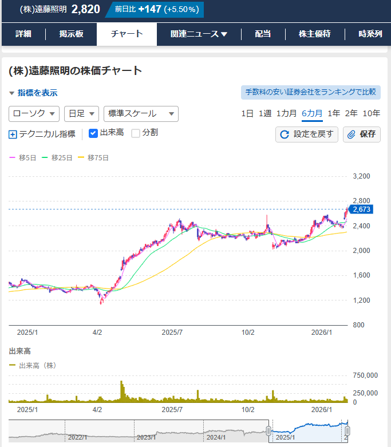Click the 2,673 current price label marker

tap(361, 209)
